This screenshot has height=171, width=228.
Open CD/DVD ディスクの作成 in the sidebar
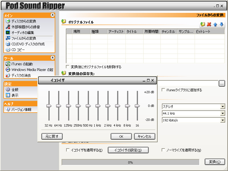(28, 44)
